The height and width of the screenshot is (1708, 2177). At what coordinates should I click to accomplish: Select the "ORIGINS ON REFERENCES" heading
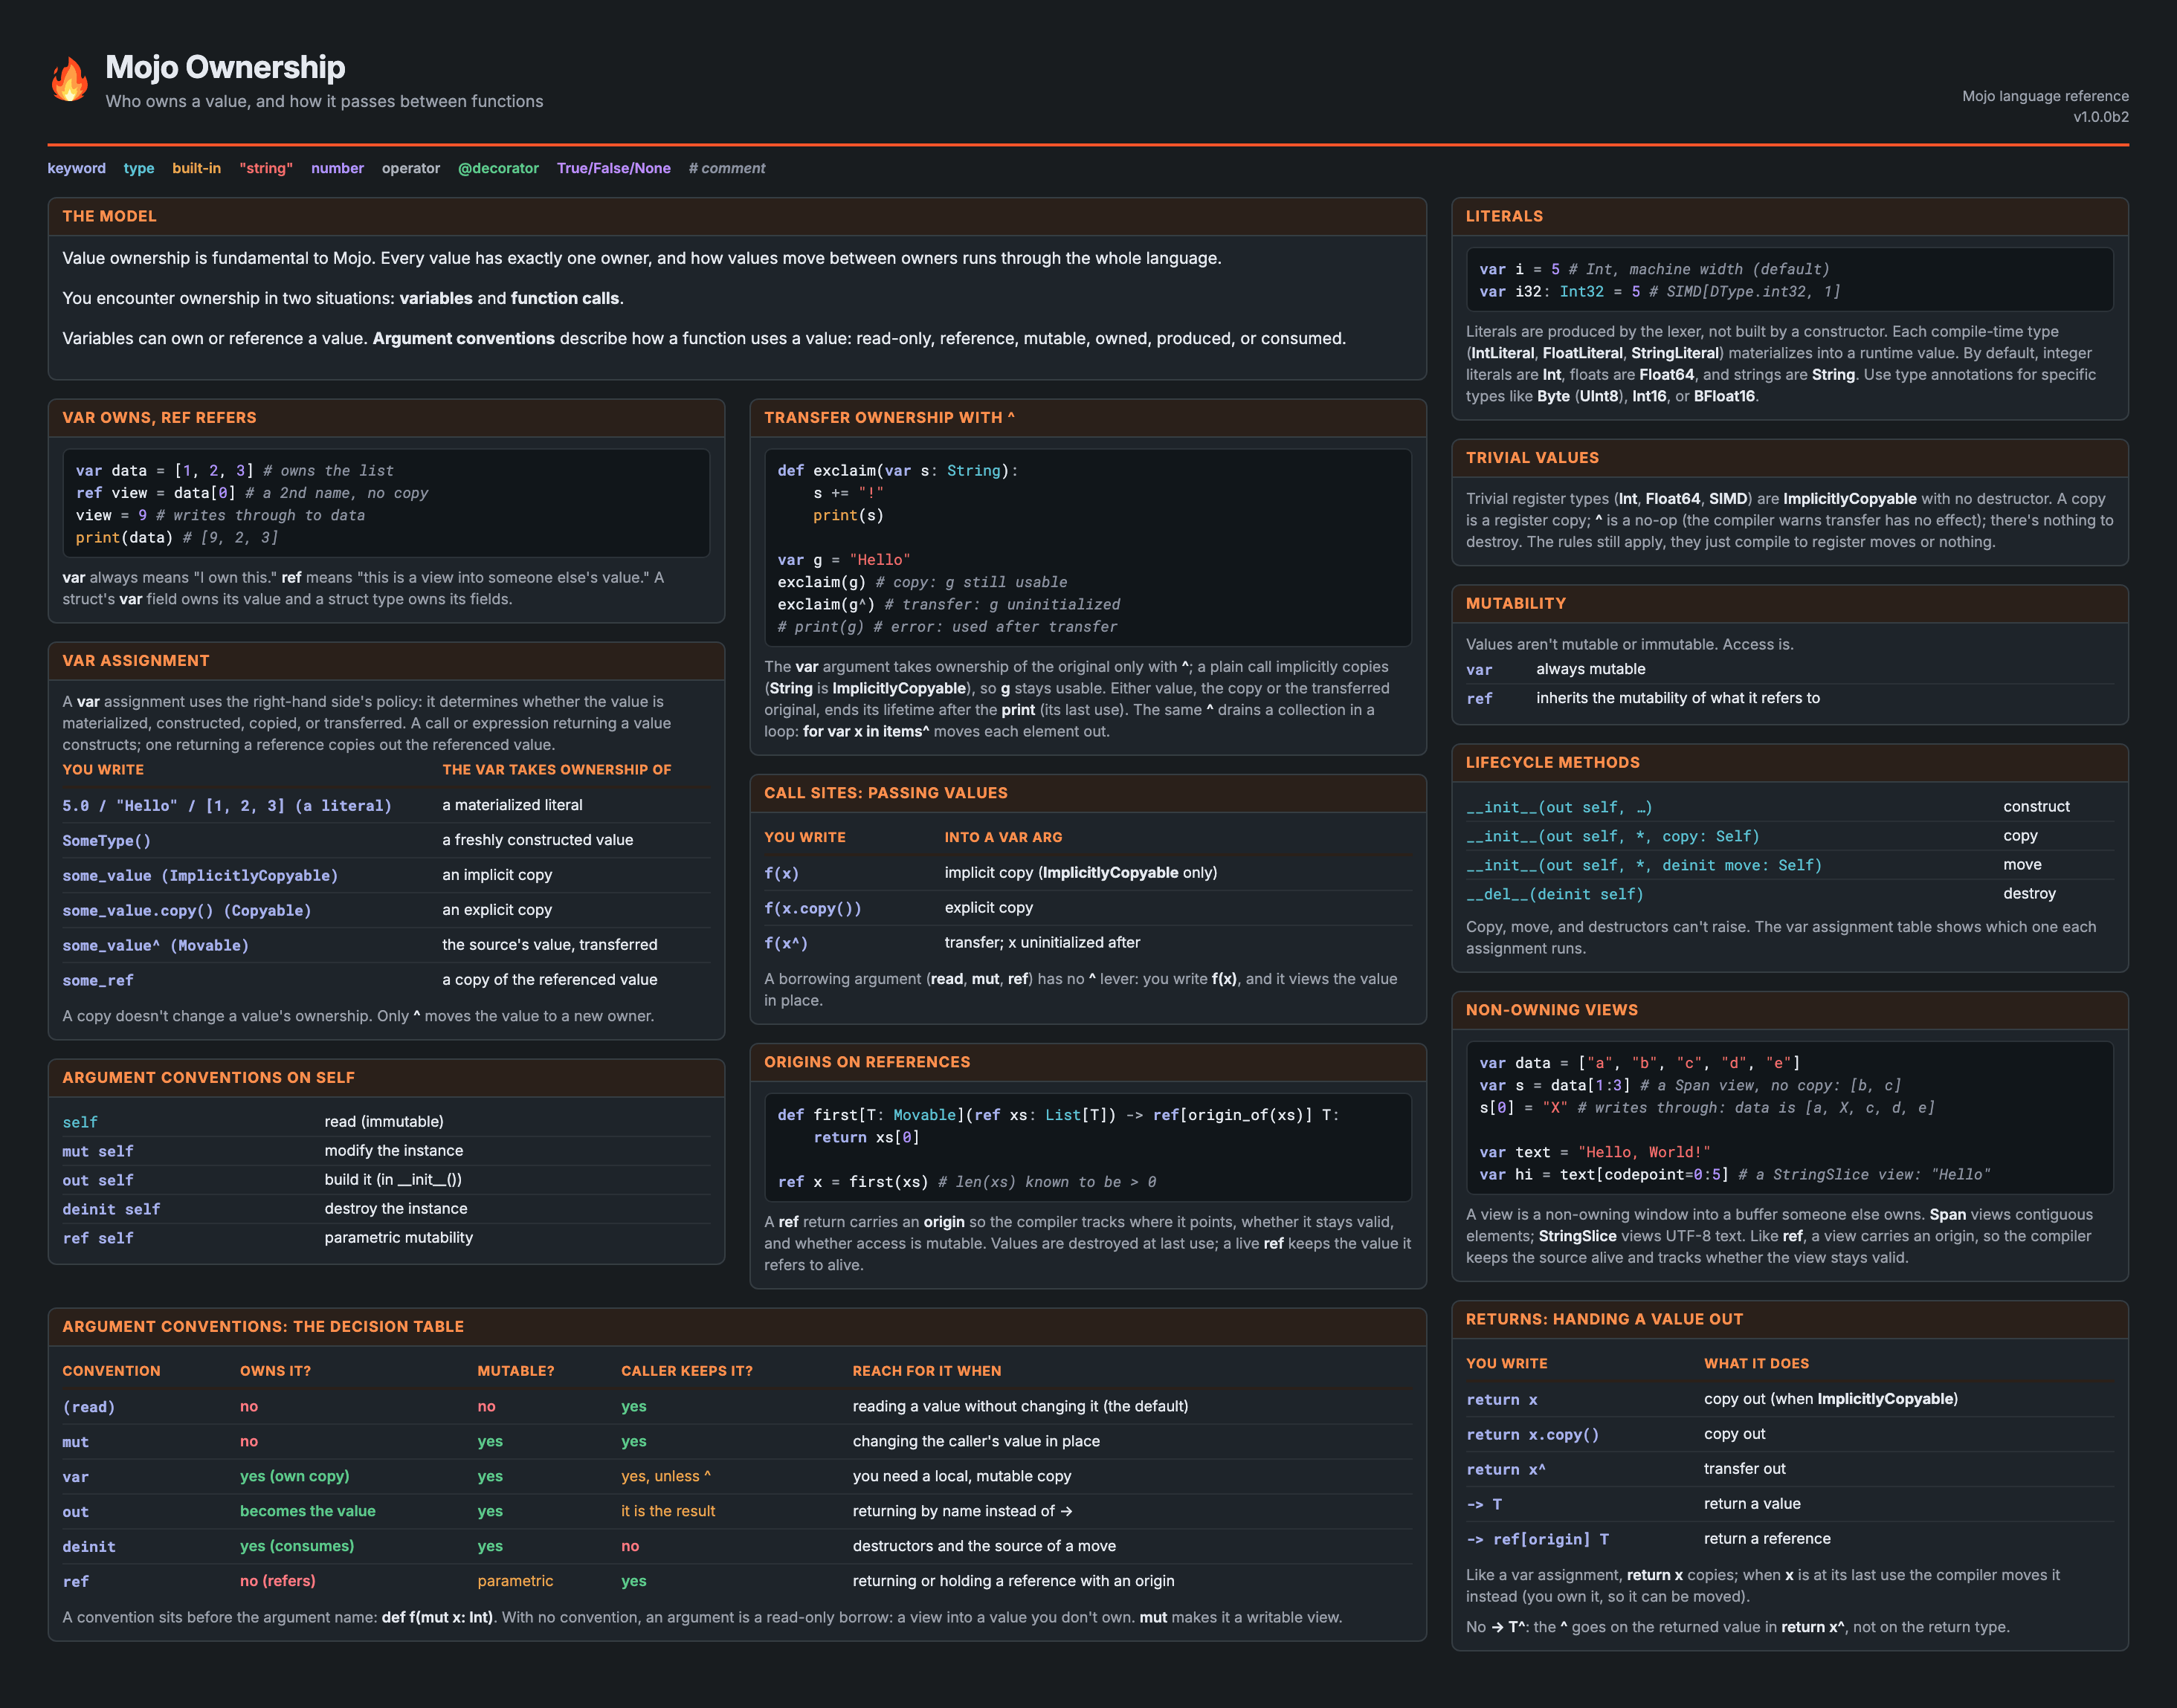866,1061
